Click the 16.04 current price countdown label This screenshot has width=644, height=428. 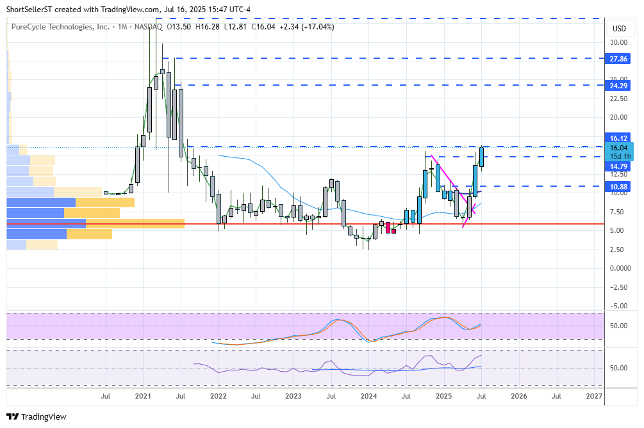pyautogui.click(x=620, y=152)
